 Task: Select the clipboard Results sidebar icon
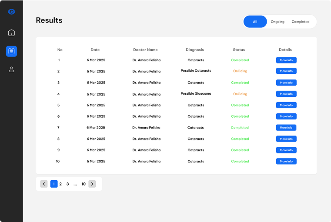[11, 51]
